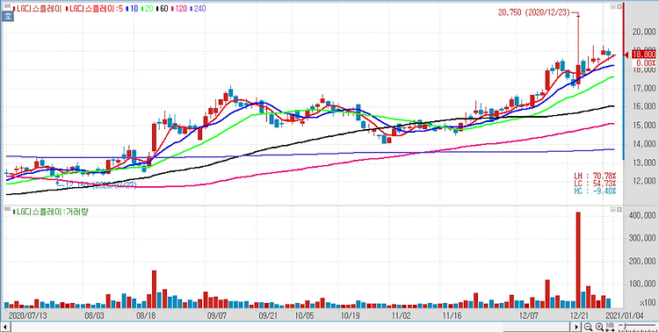The image size is (659, 332).
Task: Click the 20,000 price axis label
Action: point(643,32)
